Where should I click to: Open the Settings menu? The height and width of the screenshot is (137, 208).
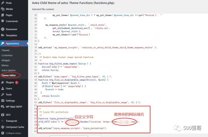click(x=10, y=101)
